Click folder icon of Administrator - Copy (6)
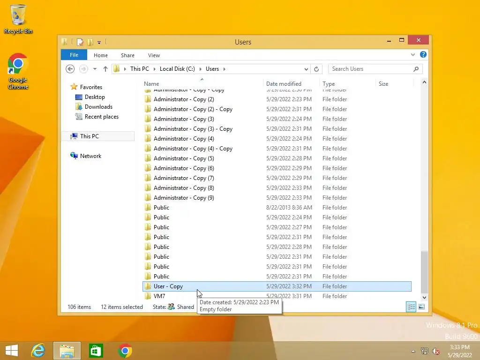The height and width of the screenshot is (360, 480). click(148, 168)
